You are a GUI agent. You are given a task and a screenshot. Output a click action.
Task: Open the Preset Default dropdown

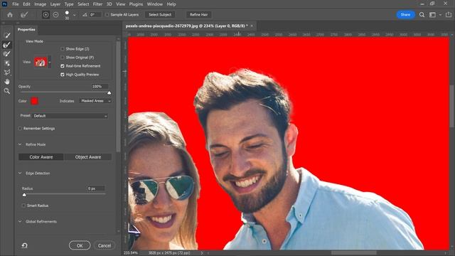pos(70,116)
